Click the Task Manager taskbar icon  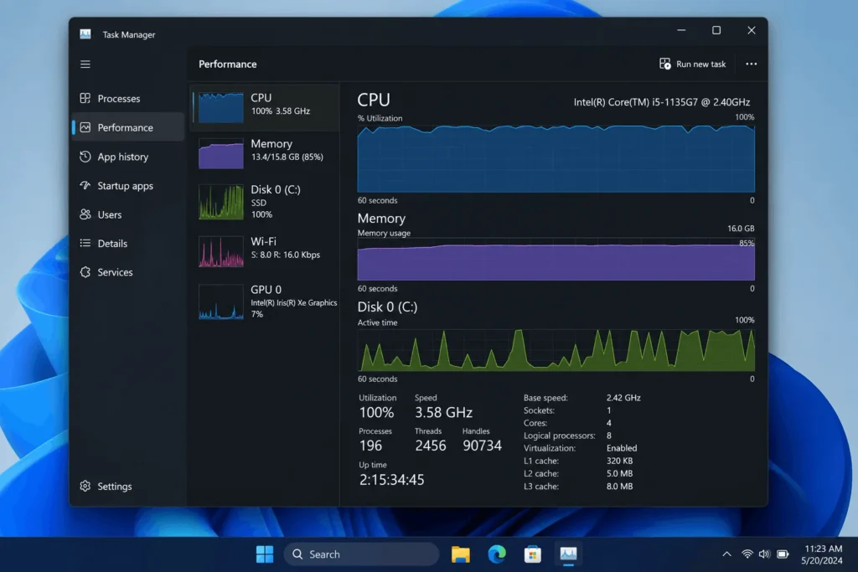pos(568,554)
